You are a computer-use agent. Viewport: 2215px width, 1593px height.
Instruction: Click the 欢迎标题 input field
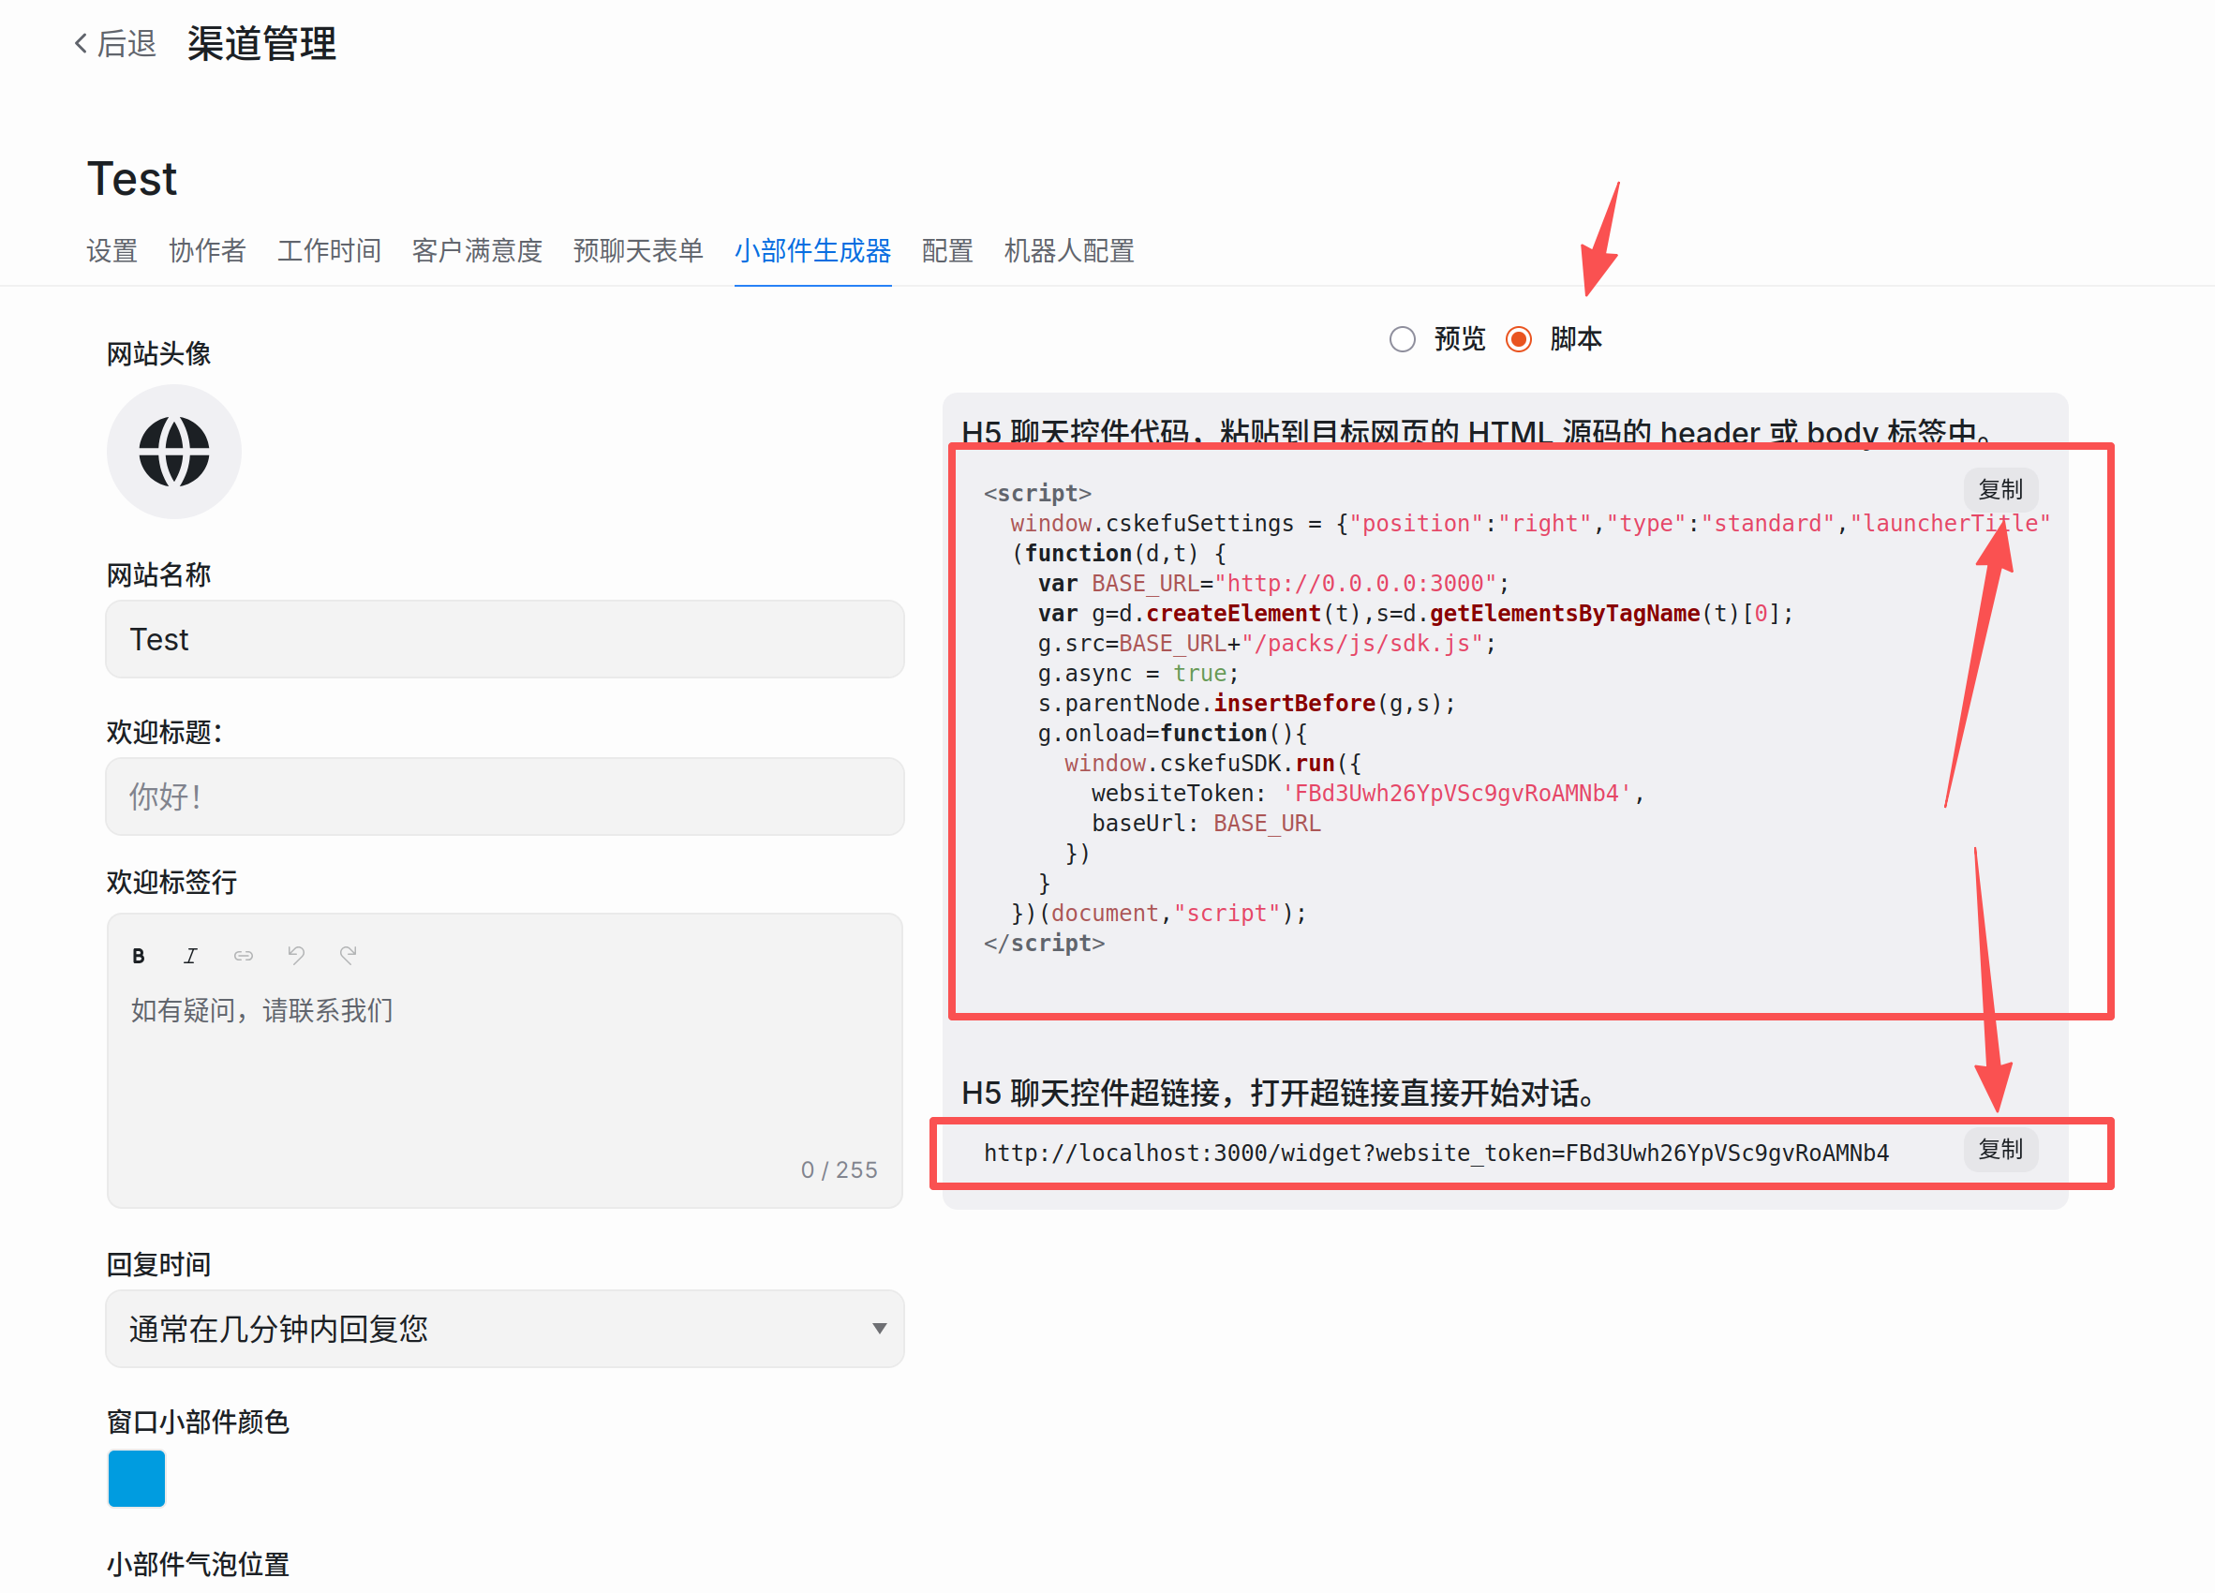pos(504,797)
